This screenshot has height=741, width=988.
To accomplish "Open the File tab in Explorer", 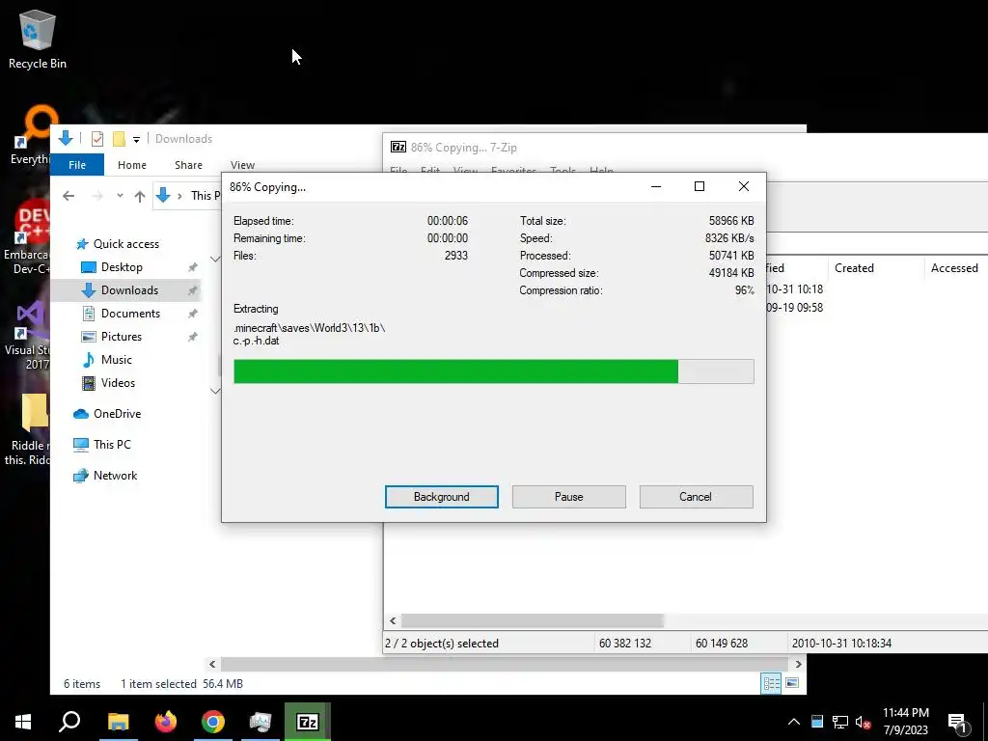I will [x=77, y=165].
